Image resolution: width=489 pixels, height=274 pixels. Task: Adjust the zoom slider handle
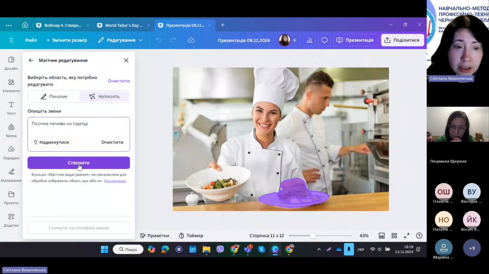pyautogui.click(x=313, y=236)
